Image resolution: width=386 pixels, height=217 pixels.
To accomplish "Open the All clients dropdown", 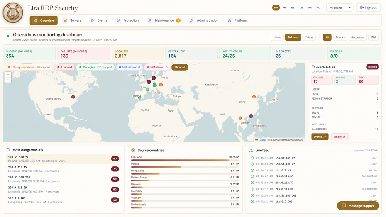I will [340, 8].
